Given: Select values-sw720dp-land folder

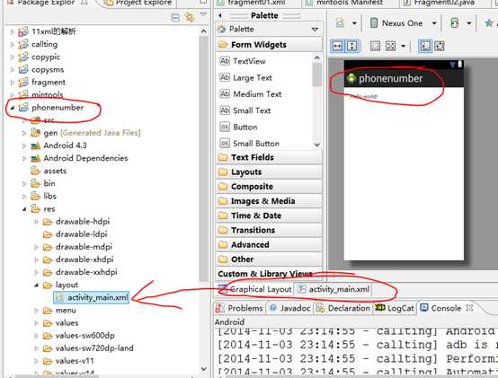Looking at the screenshot, I should click(x=94, y=348).
